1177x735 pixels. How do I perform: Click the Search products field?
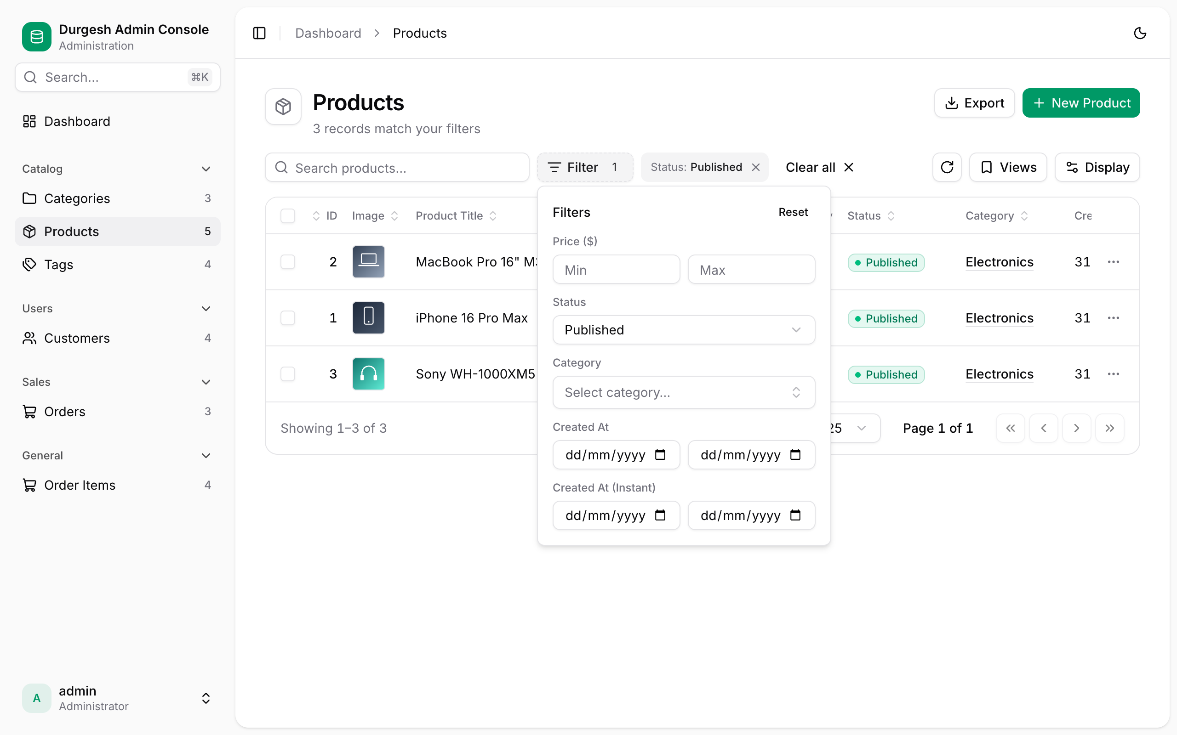(397, 167)
